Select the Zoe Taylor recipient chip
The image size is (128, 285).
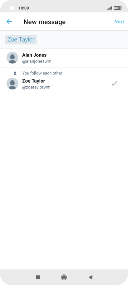21,40
